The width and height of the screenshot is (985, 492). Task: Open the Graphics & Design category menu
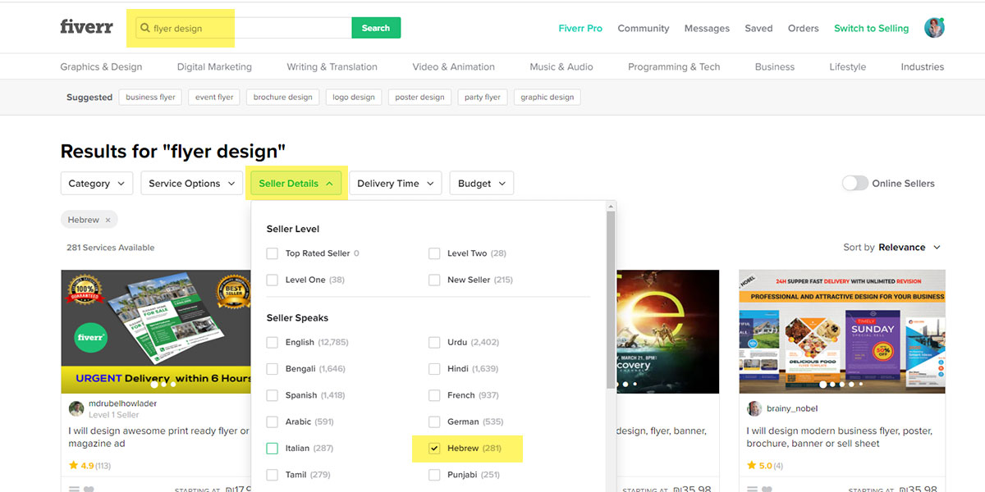101,67
